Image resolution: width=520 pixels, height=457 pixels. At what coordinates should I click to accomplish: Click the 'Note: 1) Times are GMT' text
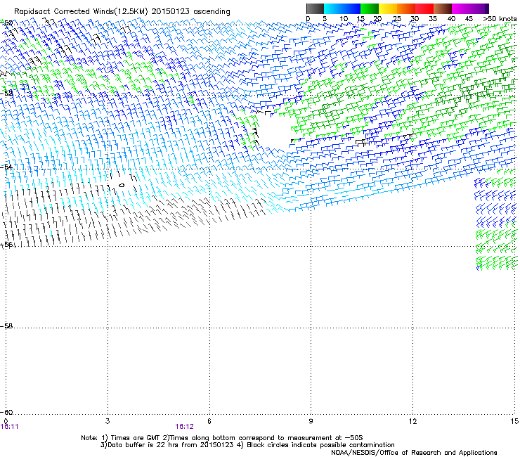[x=121, y=438]
